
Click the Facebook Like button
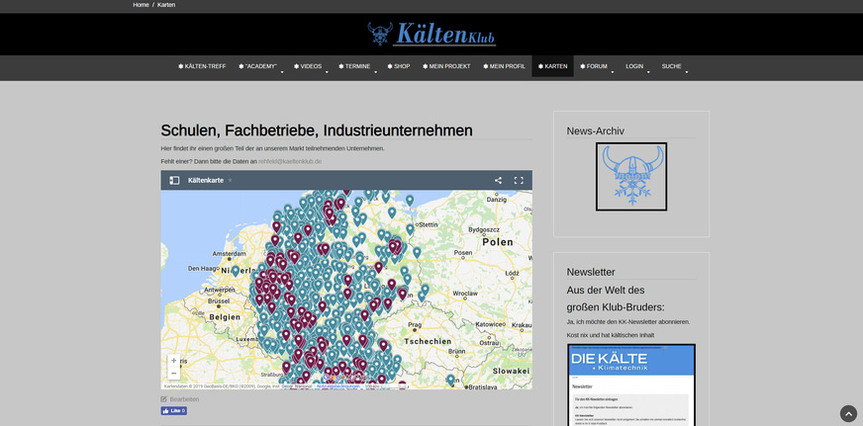[x=173, y=410]
